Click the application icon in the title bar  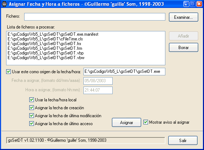4,4
